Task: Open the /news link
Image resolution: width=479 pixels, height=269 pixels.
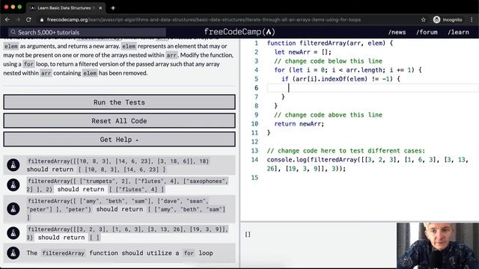Action: tap(397, 32)
